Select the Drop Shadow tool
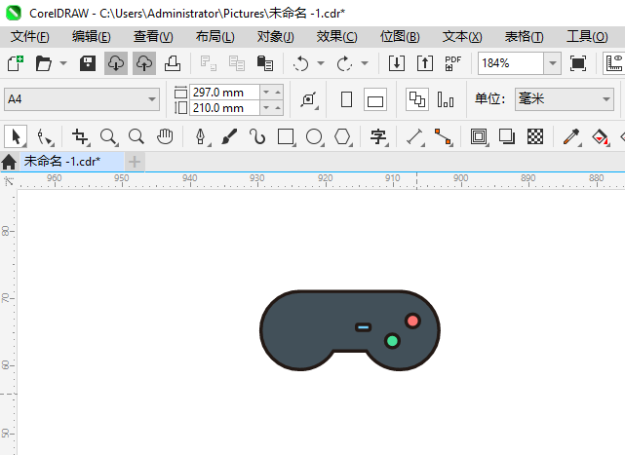Image resolution: width=625 pixels, height=455 pixels. tap(507, 137)
